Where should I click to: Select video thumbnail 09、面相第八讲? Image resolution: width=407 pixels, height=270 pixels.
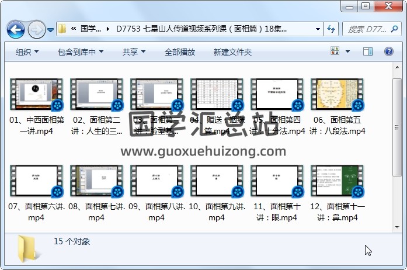156,181
